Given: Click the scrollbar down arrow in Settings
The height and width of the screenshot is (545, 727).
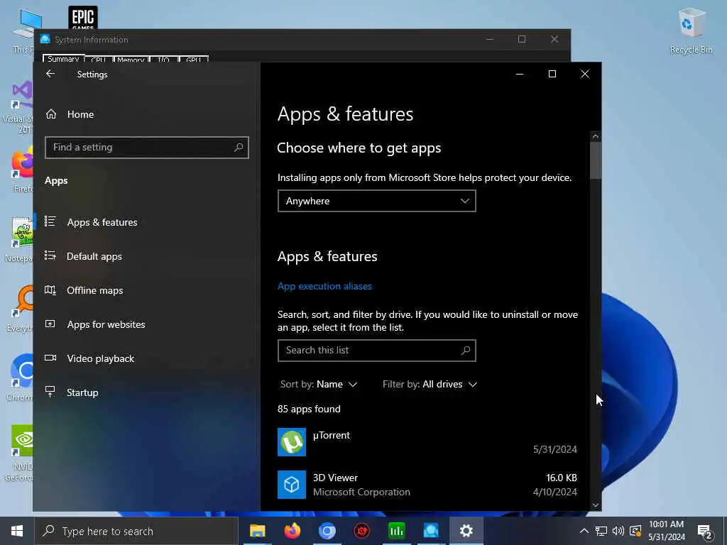Looking at the screenshot, I should click(596, 505).
